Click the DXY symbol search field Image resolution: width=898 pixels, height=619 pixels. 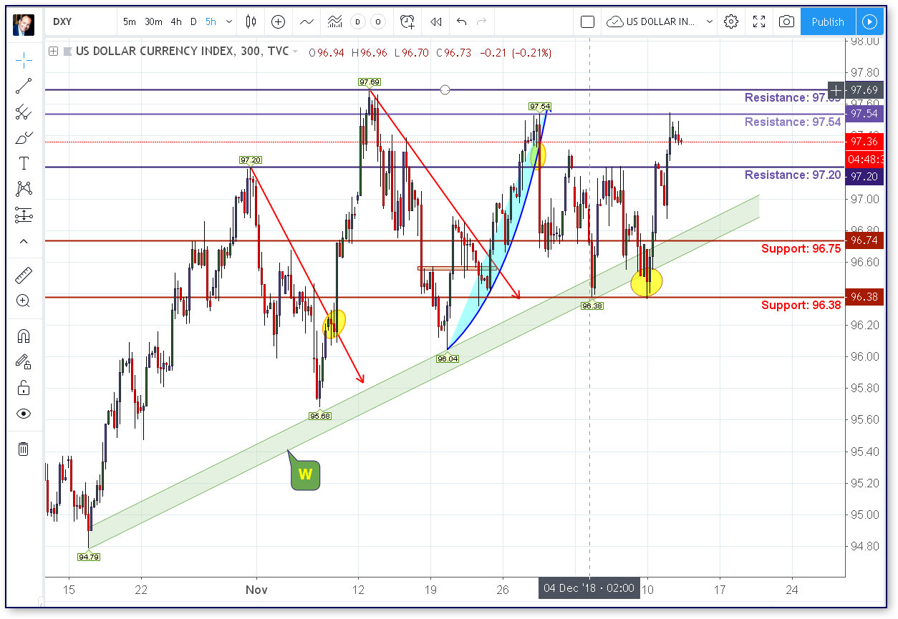click(x=80, y=21)
